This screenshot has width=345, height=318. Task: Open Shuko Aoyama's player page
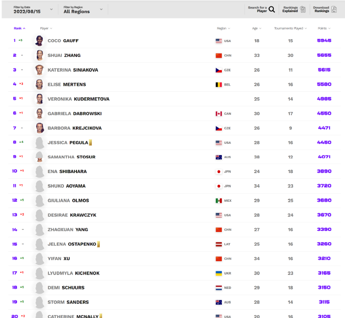[66, 186]
